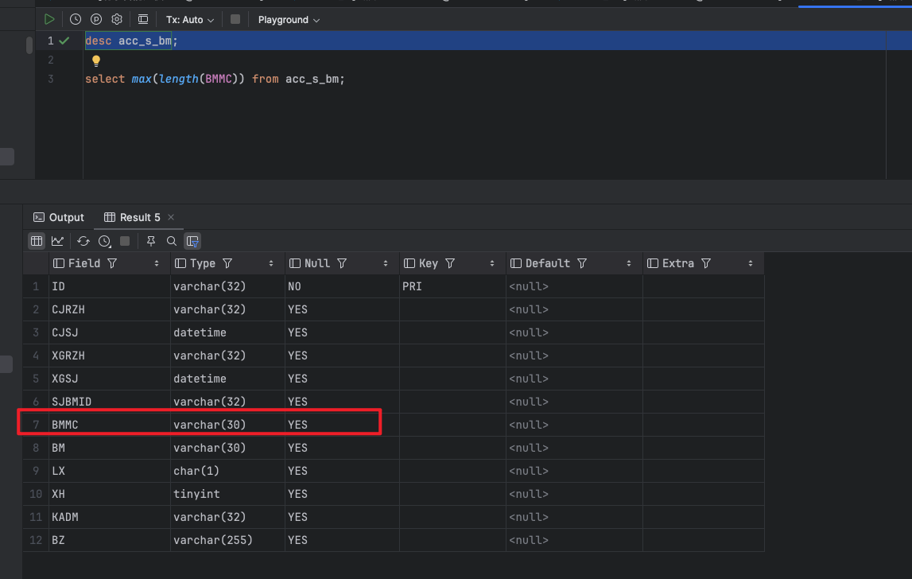Click the search magnifier in result toolbar
The image size is (912, 579).
[171, 241]
